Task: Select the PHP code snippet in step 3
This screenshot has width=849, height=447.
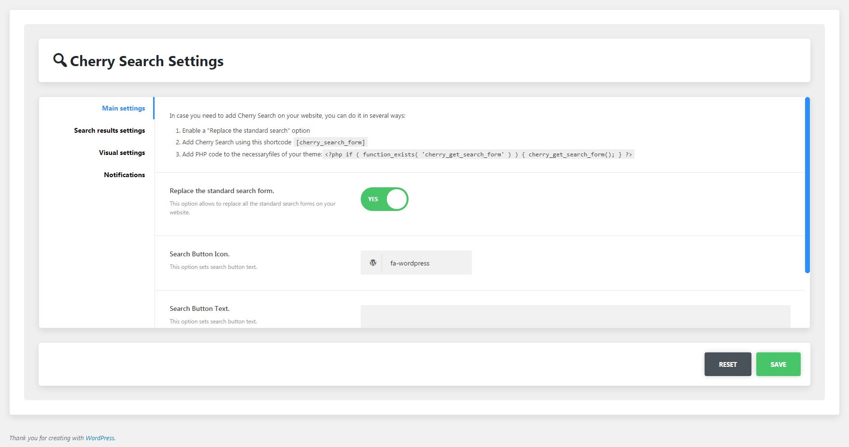Action: tap(478, 154)
